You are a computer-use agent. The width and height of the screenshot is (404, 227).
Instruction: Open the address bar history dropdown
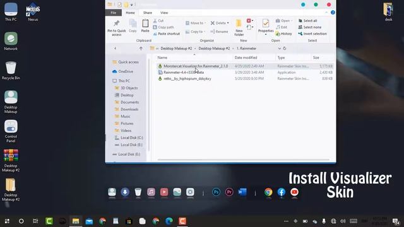click(x=279, y=49)
